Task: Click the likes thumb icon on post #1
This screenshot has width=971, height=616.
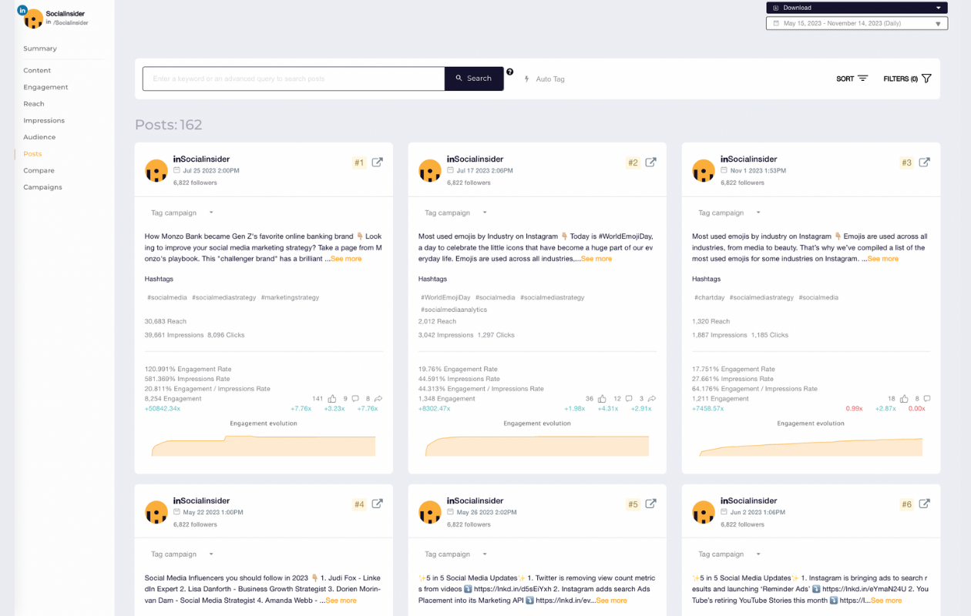Action: click(332, 399)
